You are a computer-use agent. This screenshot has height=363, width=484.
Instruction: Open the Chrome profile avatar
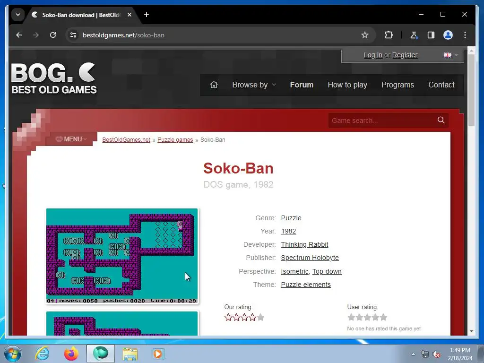pos(448,35)
